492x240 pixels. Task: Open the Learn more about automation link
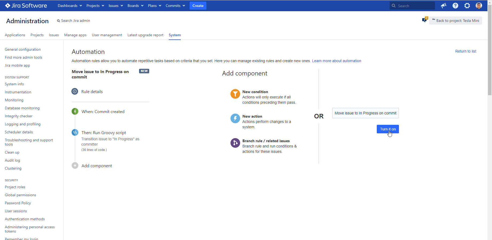[x=336, y=61]
